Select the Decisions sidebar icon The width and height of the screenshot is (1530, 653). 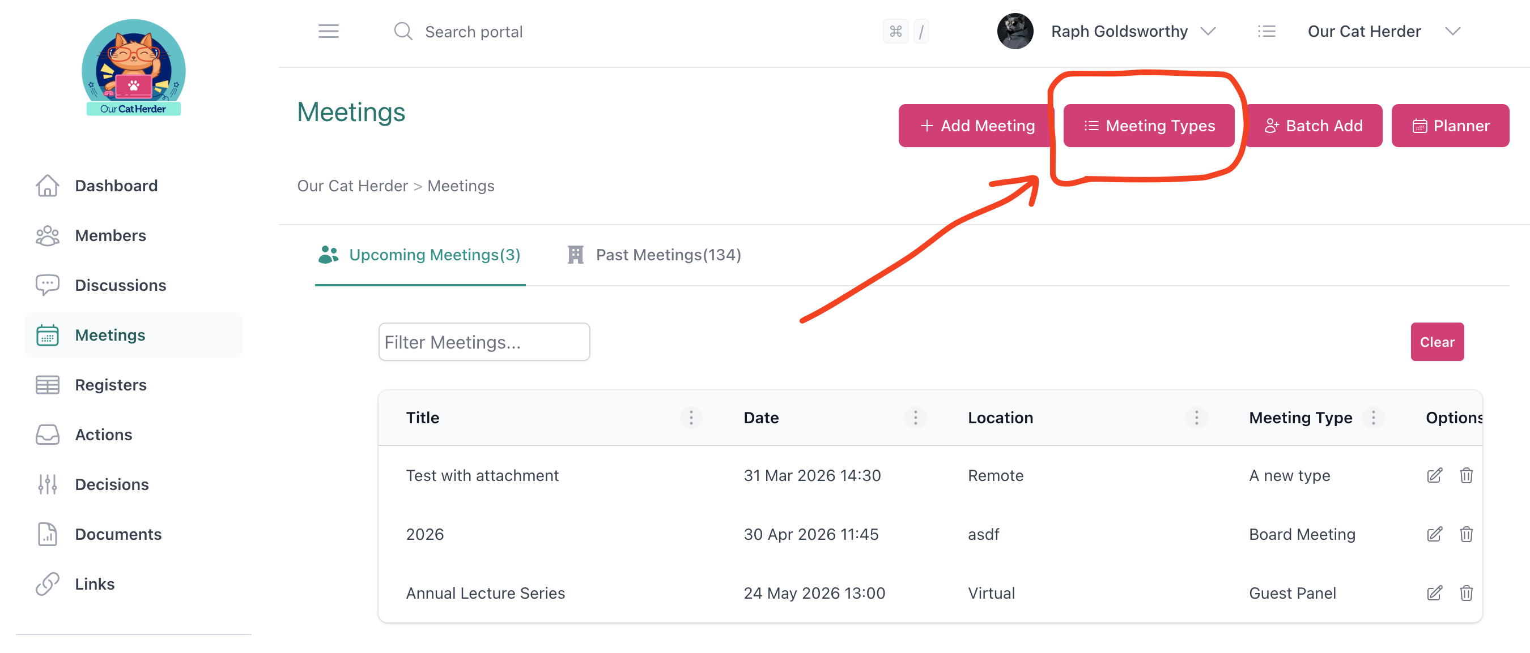[48, 484]
